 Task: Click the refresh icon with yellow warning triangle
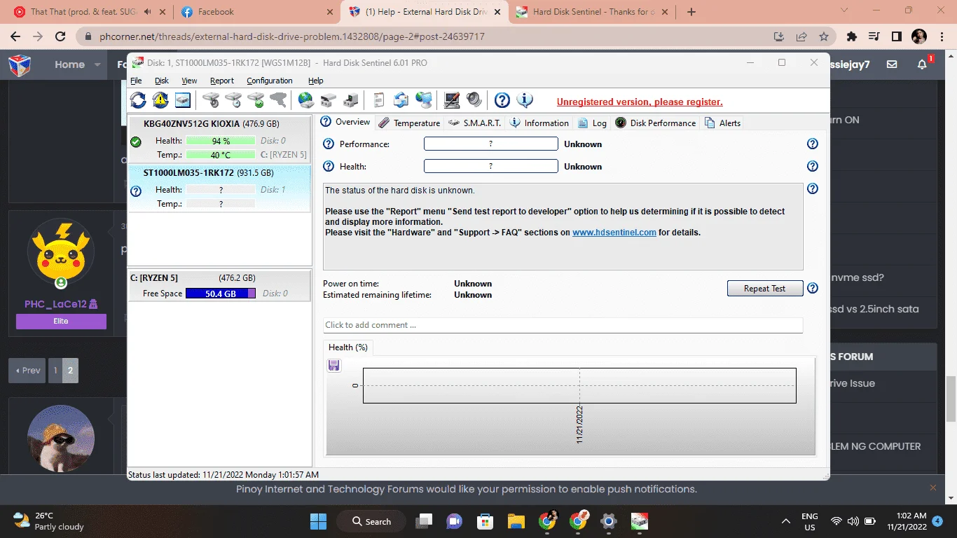[x=160, y=100]
